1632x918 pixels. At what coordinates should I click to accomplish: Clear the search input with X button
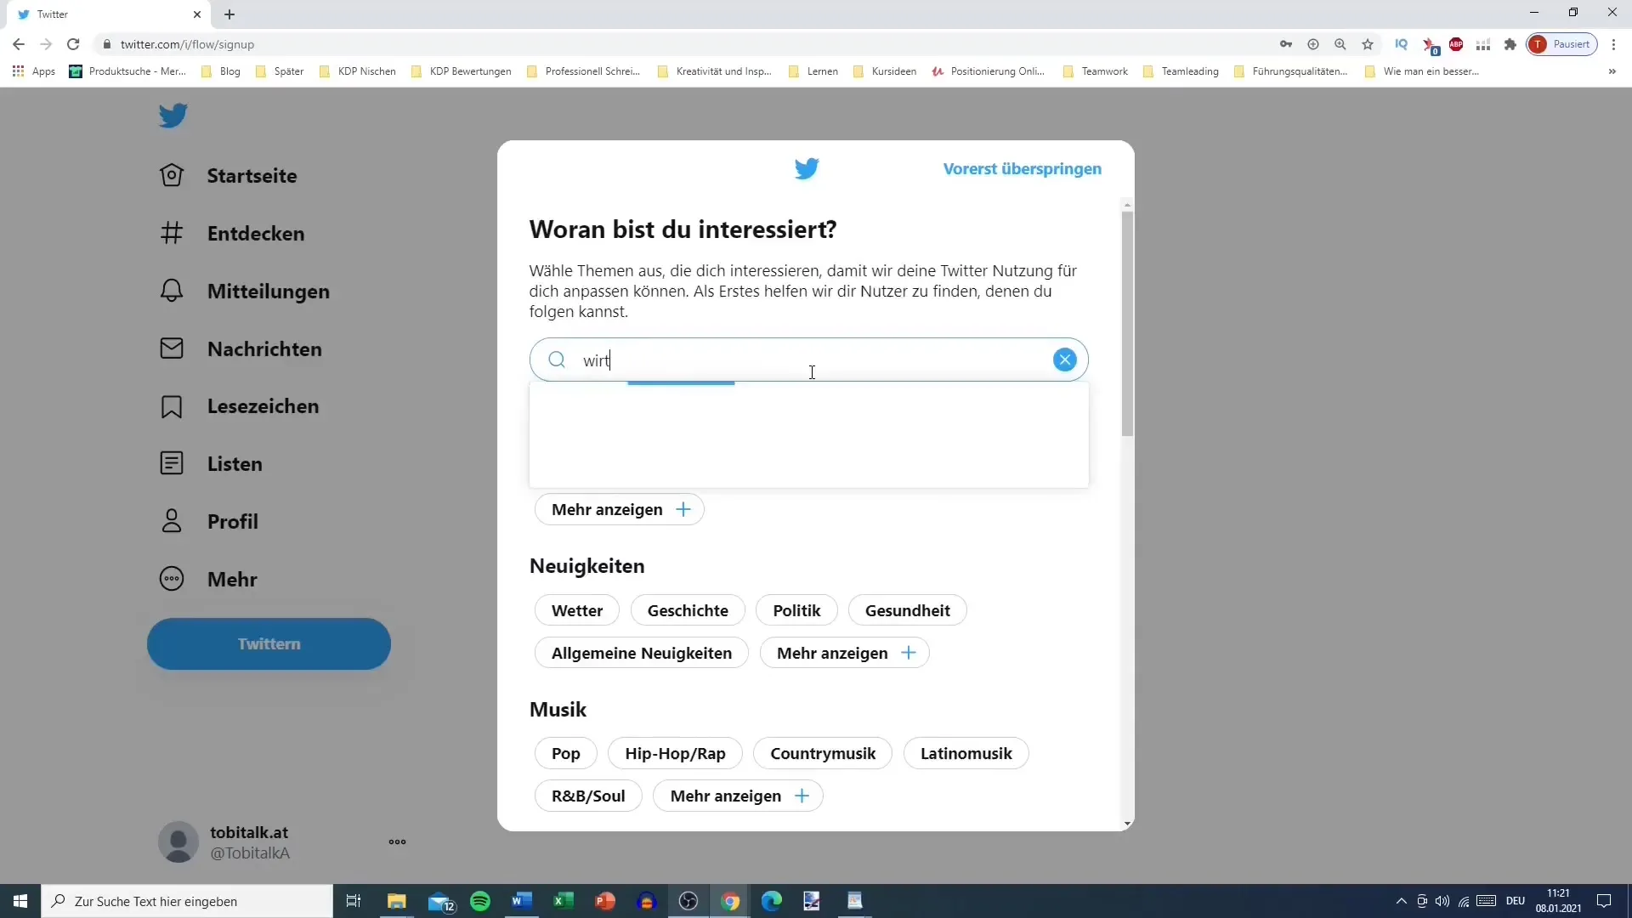point(1063,360)
